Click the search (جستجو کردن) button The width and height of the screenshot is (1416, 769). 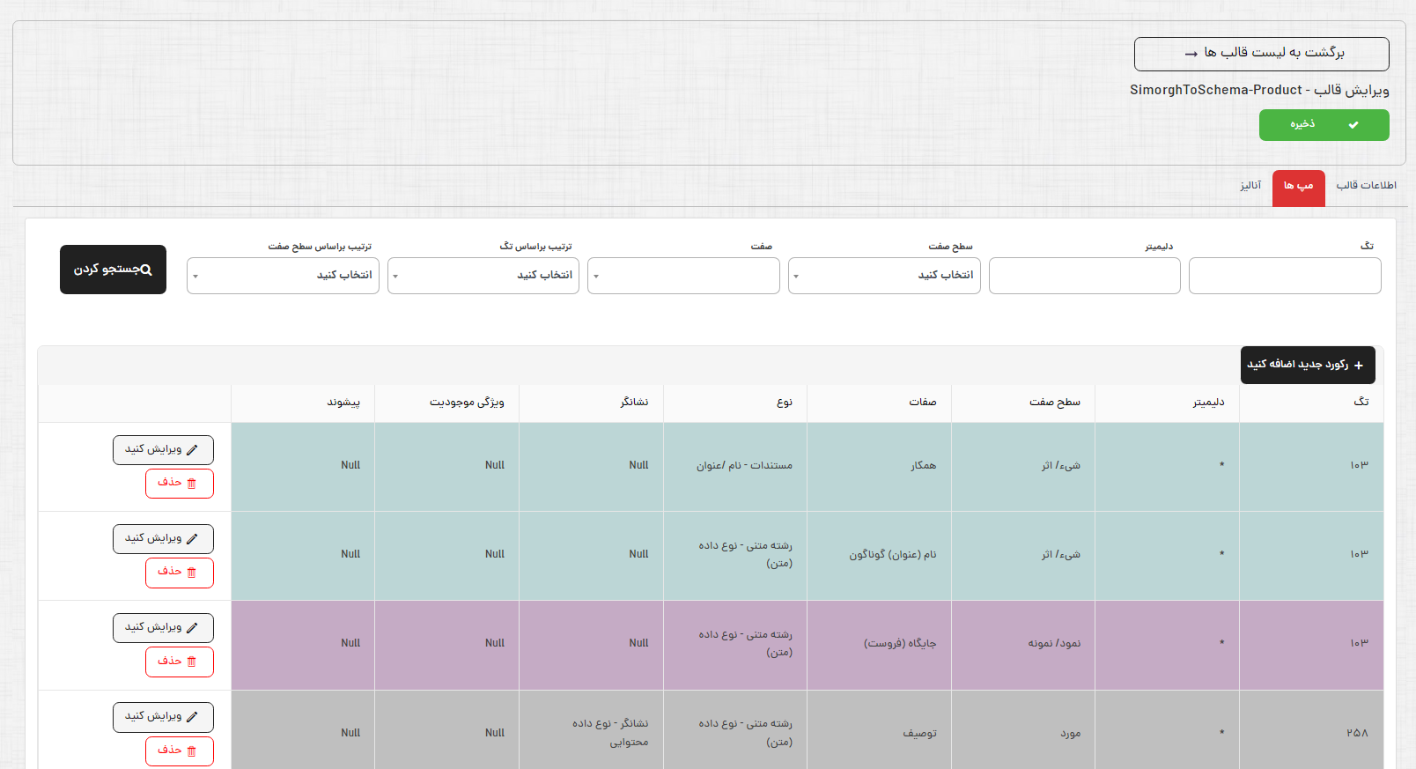[113, 270]
